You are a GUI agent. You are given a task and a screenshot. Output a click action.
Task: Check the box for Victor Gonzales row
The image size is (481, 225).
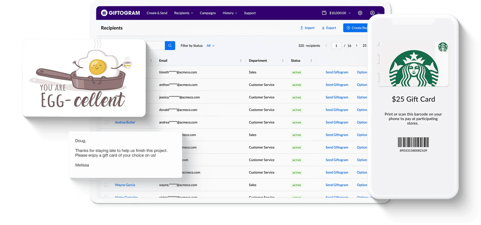point(106,197)
